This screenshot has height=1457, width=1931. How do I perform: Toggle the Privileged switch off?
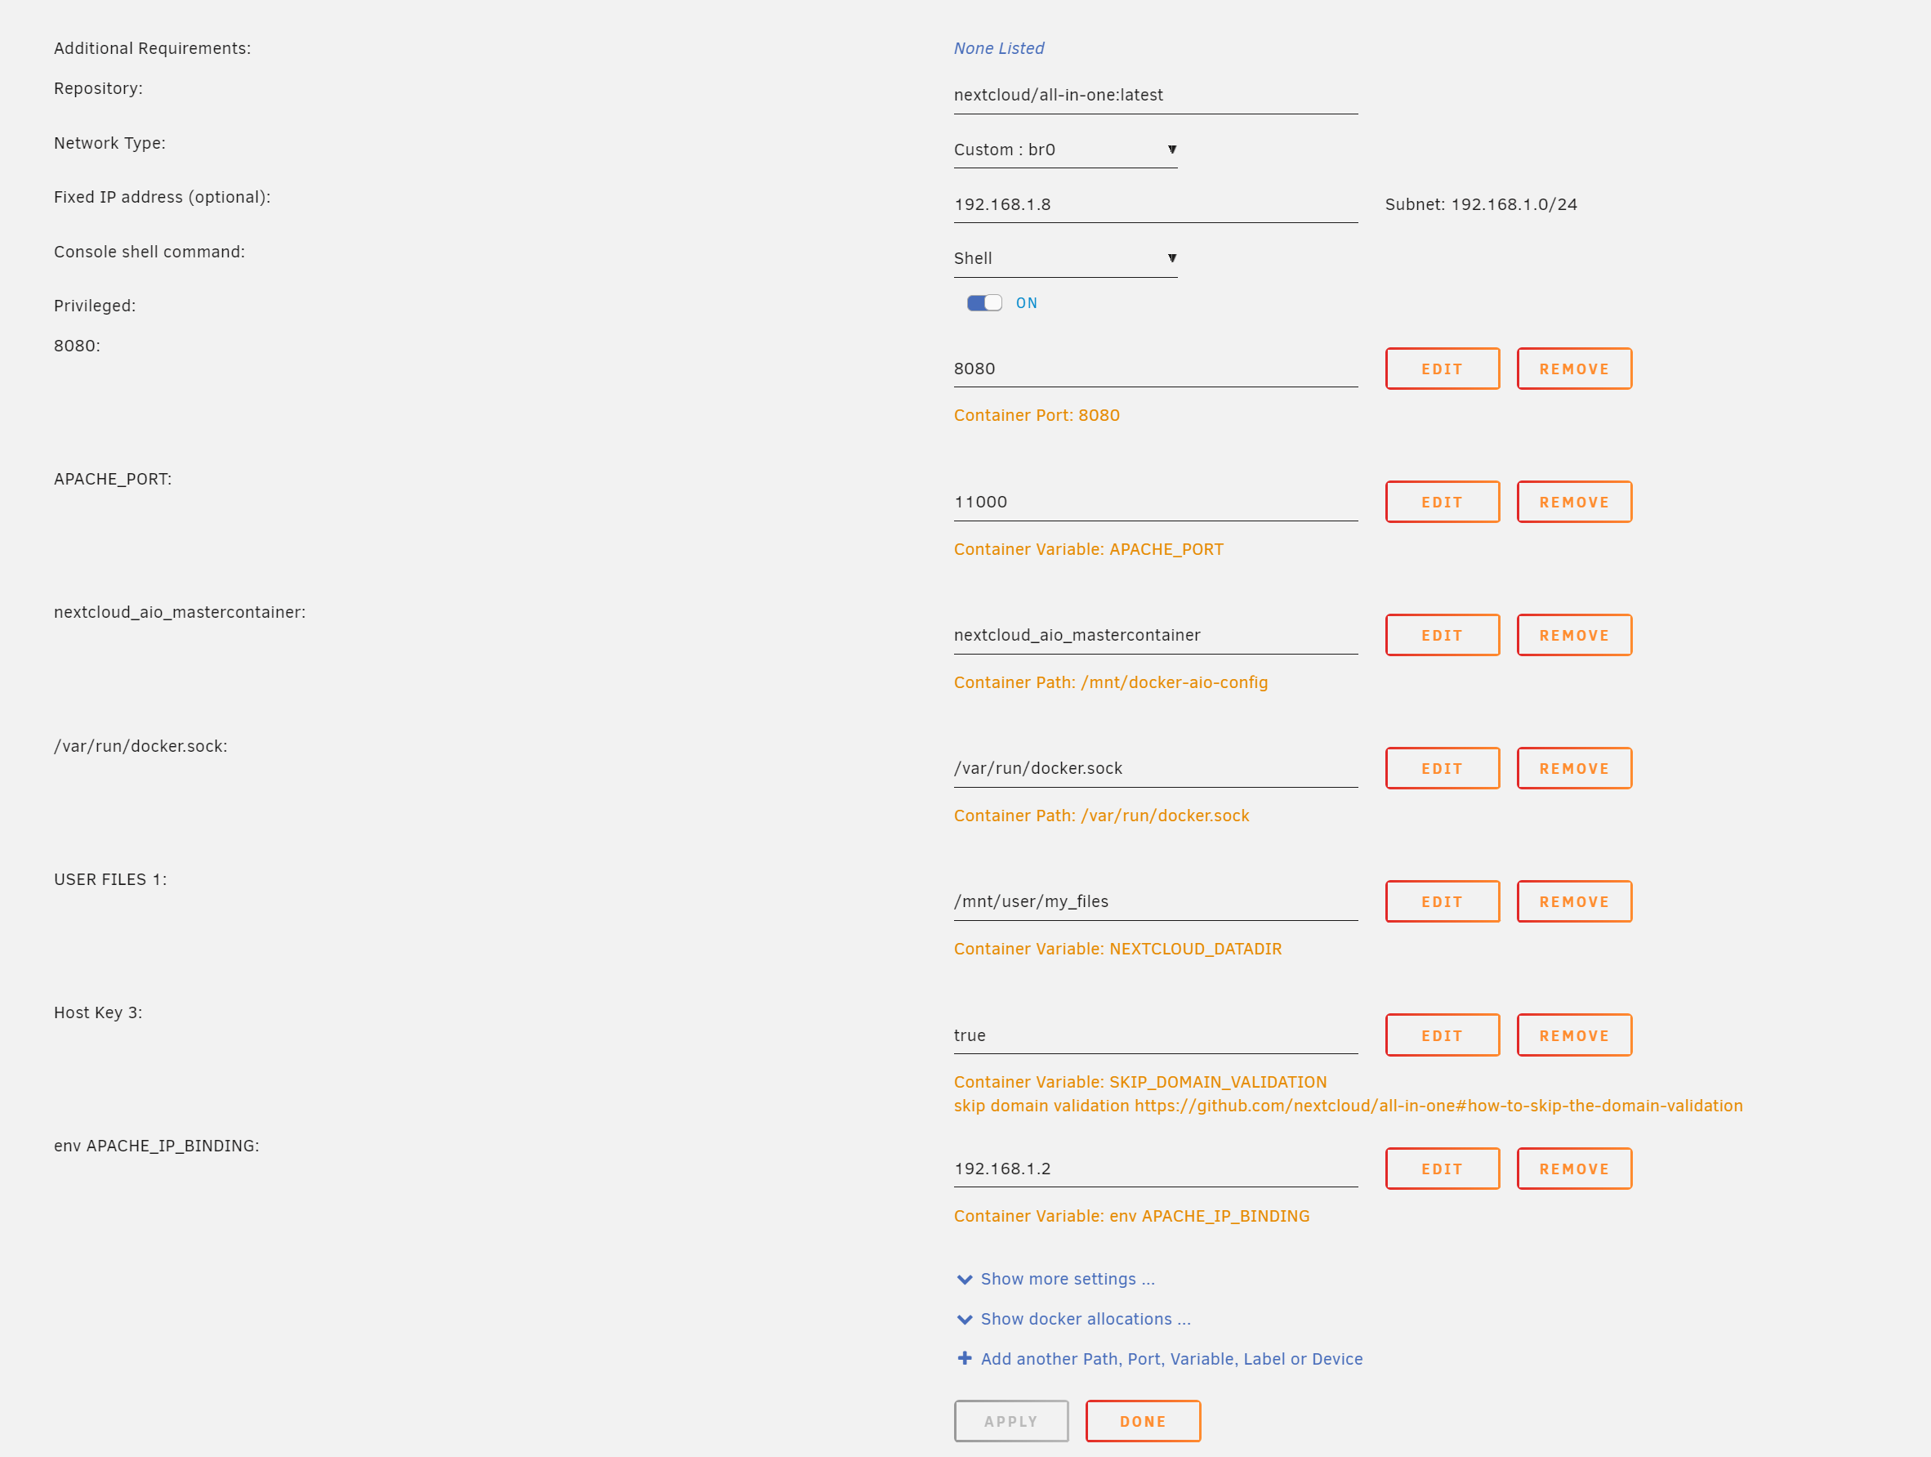tap(983, 303)
